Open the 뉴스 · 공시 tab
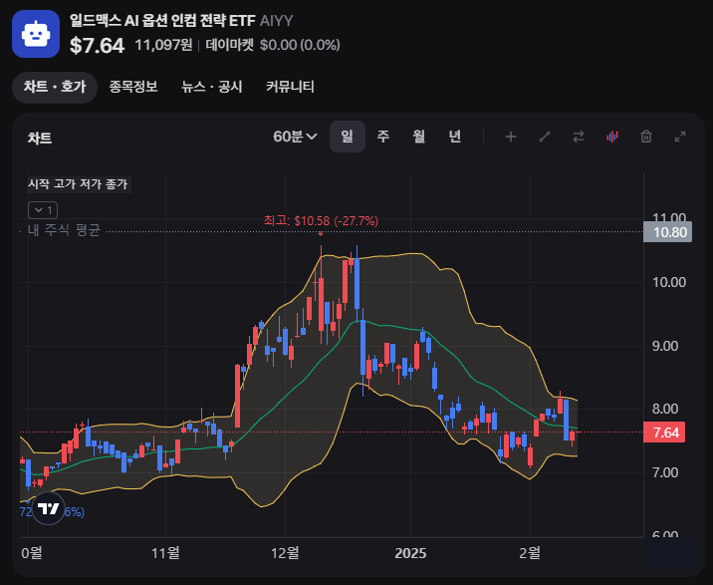Screen dimensions: 713x585 [x=211, y=87]
